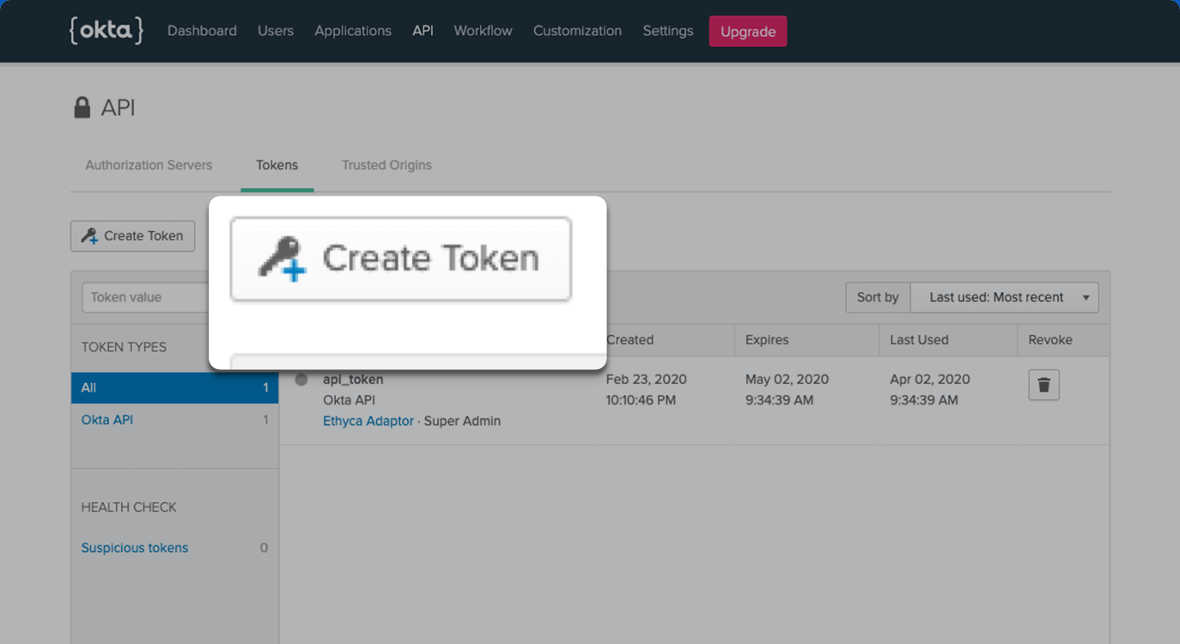Open the Last used: Most recent dropdown
Screen dimensions: 1180x644
1004,297
